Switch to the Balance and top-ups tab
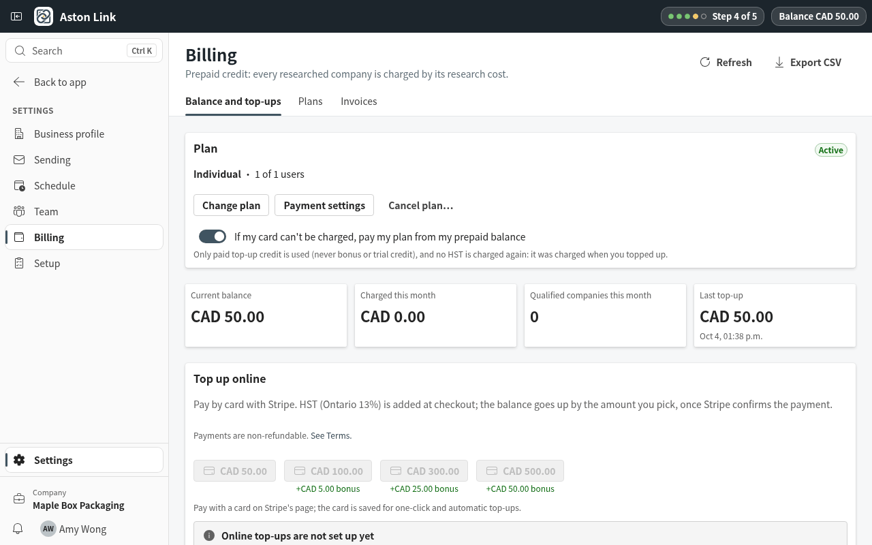 point(233,102)
